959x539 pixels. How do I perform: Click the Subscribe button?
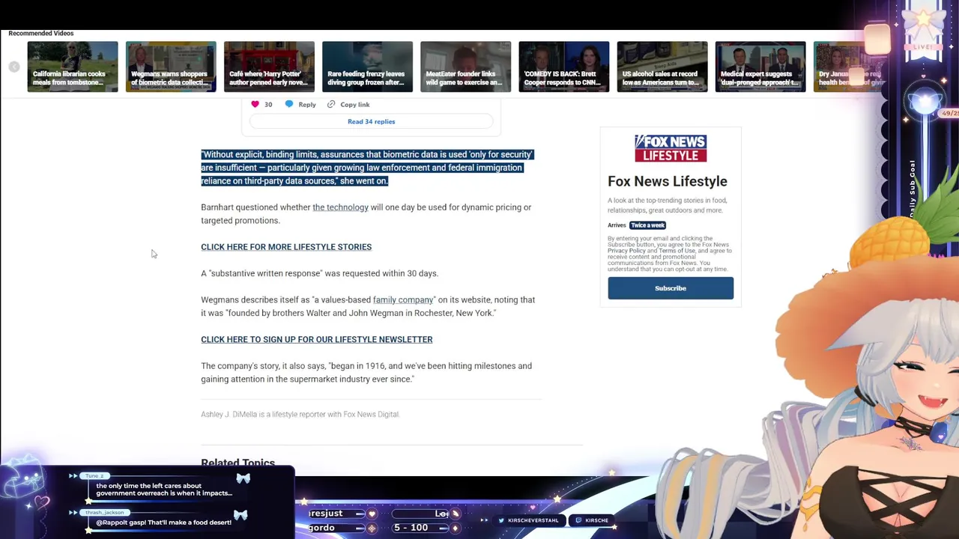[671, 288]
